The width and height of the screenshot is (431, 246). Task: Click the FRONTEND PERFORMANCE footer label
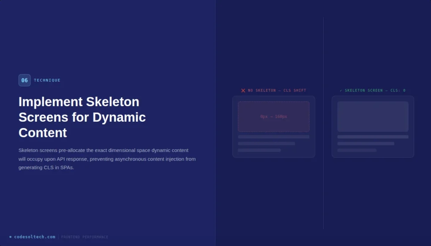[x=85, y=237]
